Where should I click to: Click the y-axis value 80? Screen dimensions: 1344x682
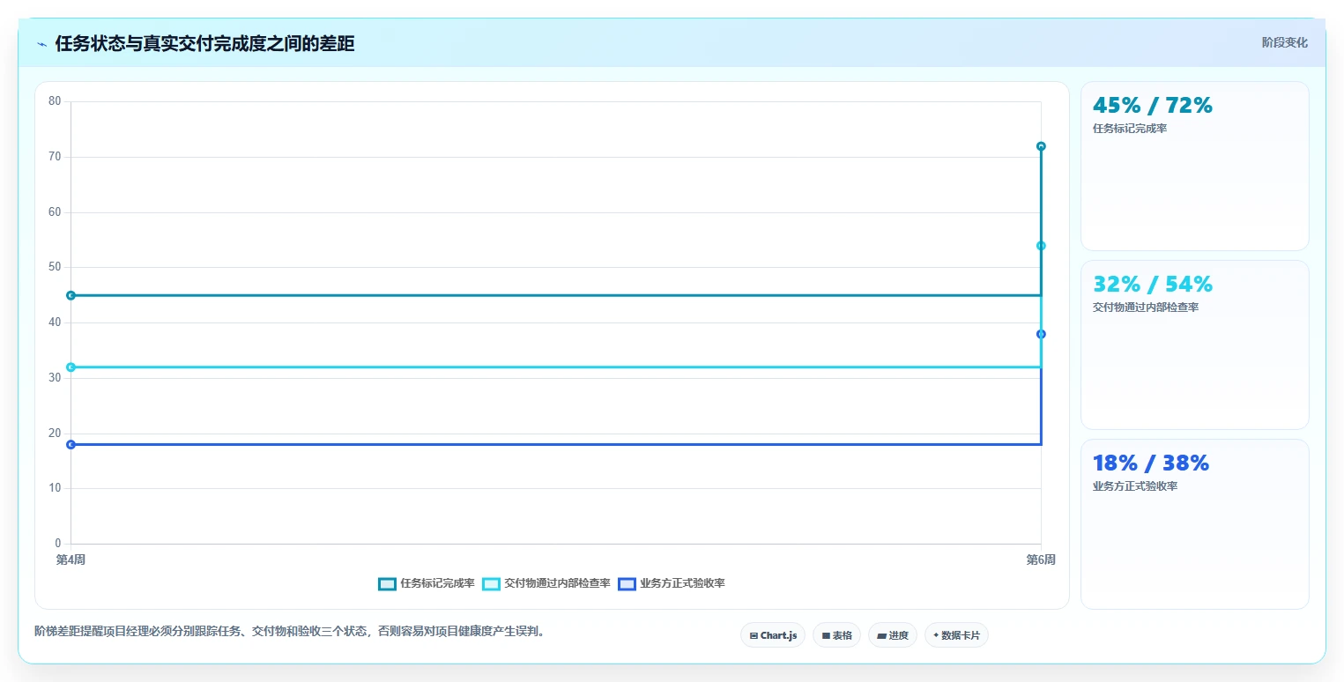(55, 101)
